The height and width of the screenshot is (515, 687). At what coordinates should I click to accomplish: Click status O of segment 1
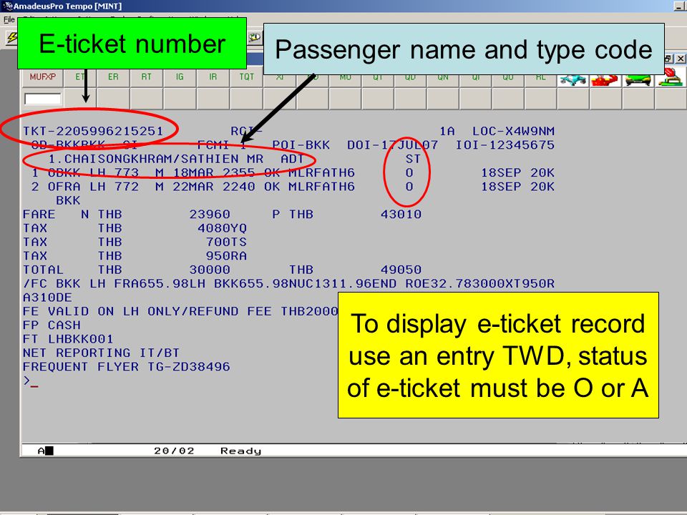409,172
